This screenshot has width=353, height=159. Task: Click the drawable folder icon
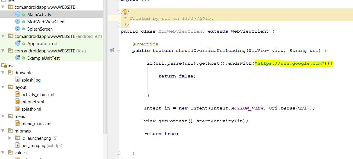coord(11,73)
